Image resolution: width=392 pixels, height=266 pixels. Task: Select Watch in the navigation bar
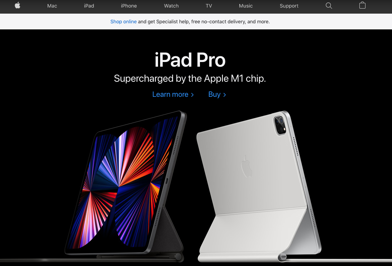click(x=171, y=6)
